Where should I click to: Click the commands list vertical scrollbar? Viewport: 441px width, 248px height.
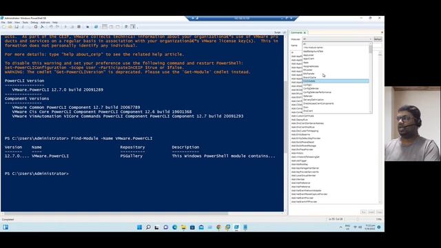[x=380, y=127]
